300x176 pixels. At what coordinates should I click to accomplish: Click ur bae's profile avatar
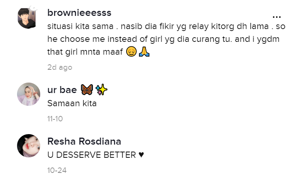pos(29,94)
